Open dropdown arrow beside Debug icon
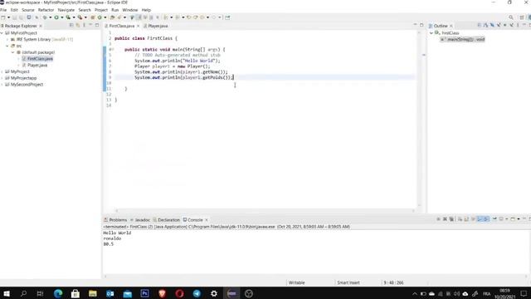The width and height of the screenshot is (531, 299). tap(50, 17)
